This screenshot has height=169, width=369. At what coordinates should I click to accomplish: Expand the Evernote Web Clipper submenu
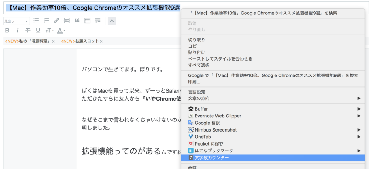pyautogui.click(x=273, y=116)
